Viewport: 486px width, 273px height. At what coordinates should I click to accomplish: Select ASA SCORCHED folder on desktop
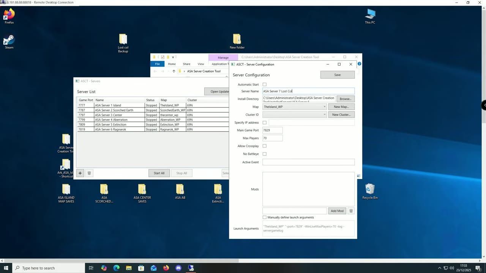104,193
